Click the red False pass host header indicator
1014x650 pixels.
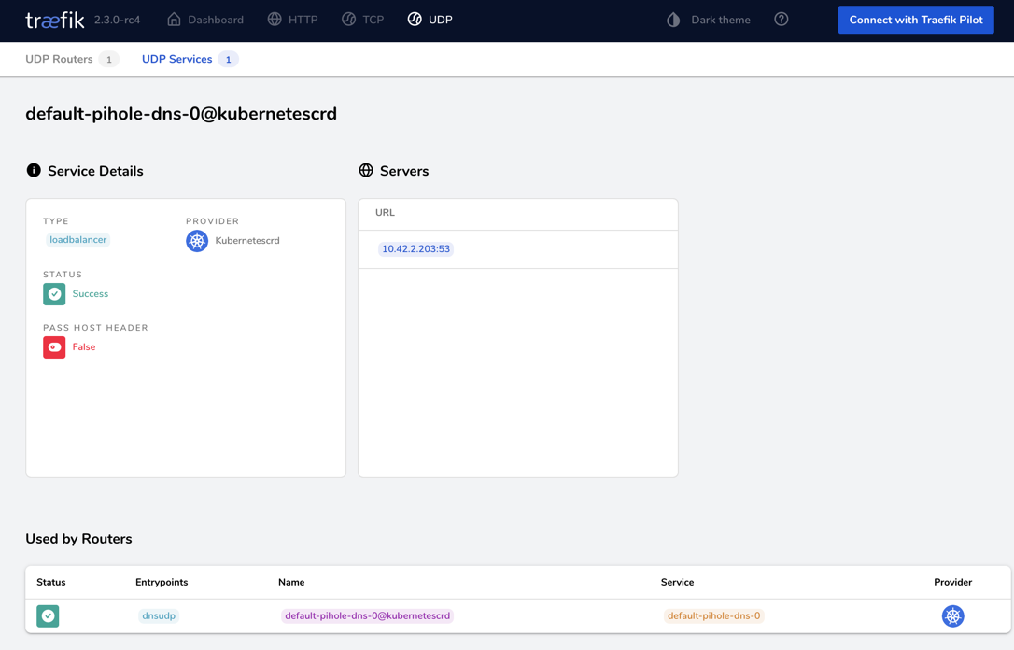(53, 346)
